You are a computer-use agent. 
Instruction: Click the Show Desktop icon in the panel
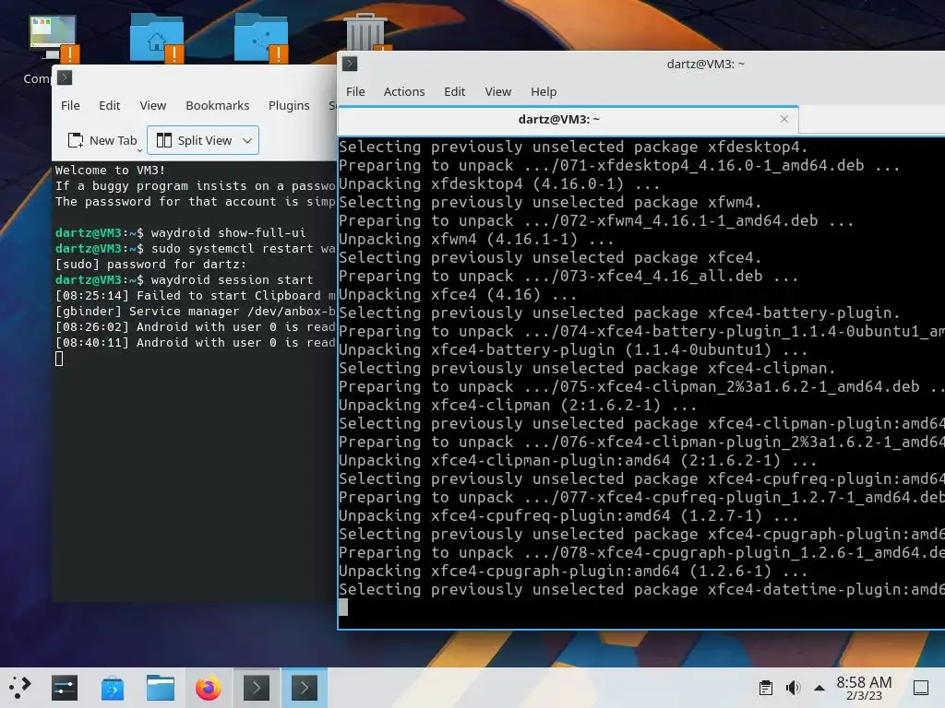[921, 688]
